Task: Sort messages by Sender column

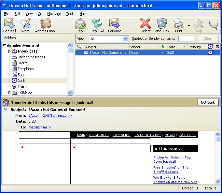Action: click(143, 47)
